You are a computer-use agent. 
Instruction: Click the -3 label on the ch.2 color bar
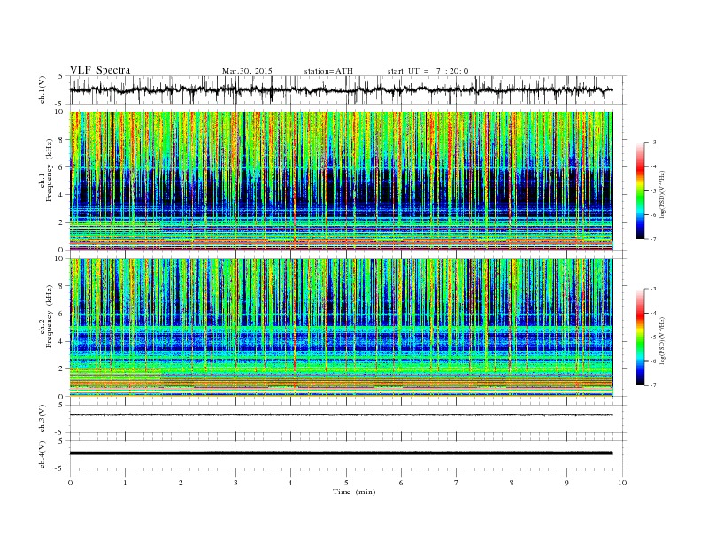652,289
